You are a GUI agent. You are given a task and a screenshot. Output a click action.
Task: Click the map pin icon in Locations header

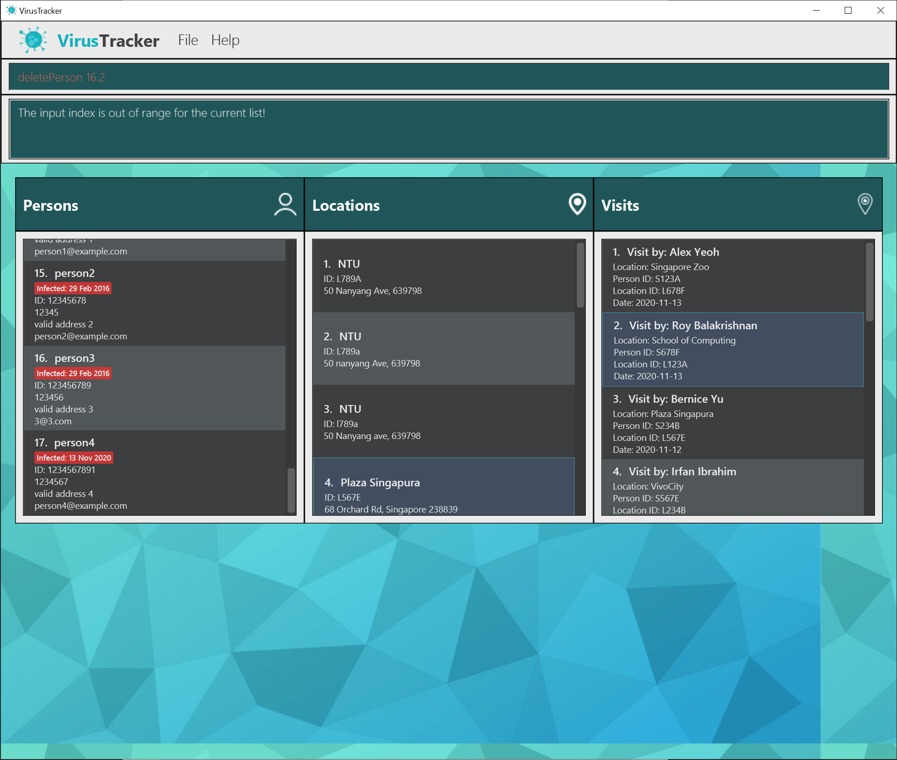577,204
